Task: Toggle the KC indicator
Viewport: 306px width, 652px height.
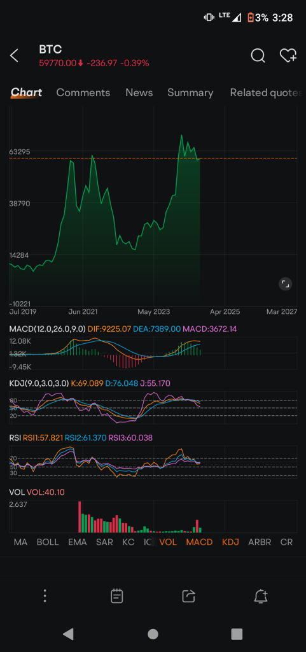Action: click(129, 542)
